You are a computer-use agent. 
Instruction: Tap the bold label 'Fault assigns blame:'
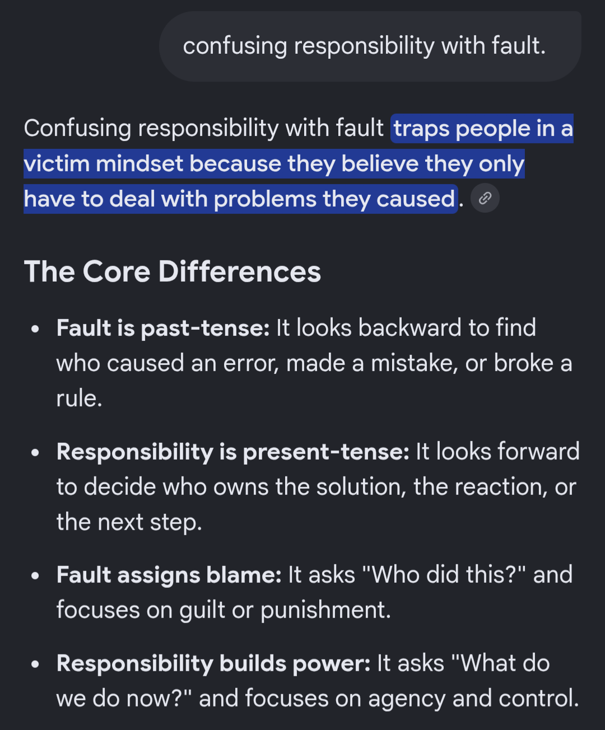169,575
